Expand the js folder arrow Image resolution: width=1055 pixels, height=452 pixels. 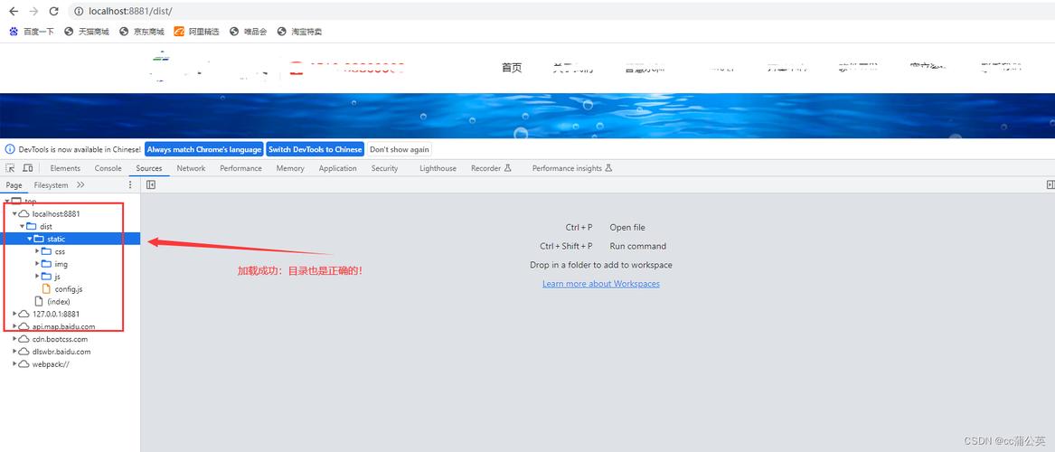[x=37, y=277]
